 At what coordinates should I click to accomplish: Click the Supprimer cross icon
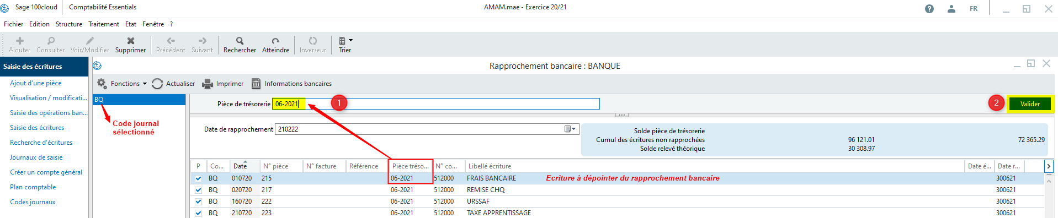131,41
